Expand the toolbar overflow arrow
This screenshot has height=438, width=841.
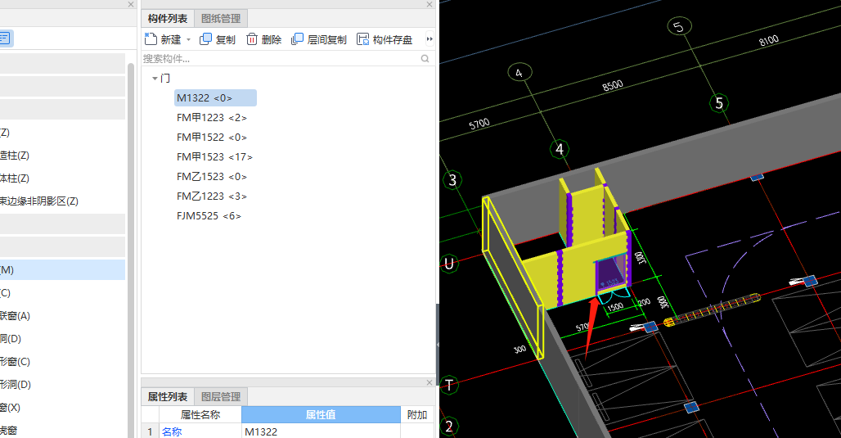coord(429,38)
